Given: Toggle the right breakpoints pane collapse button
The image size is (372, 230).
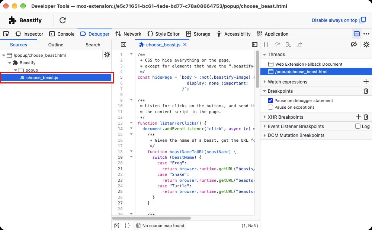Looking at the screenshot, I should click(x=255, y=45).
